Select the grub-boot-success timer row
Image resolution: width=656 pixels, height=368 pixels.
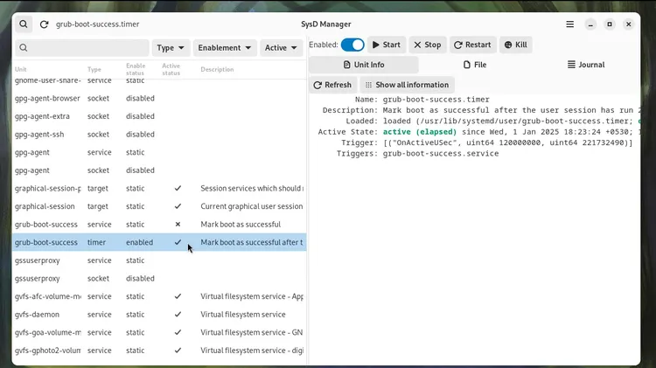pos(159,242)
